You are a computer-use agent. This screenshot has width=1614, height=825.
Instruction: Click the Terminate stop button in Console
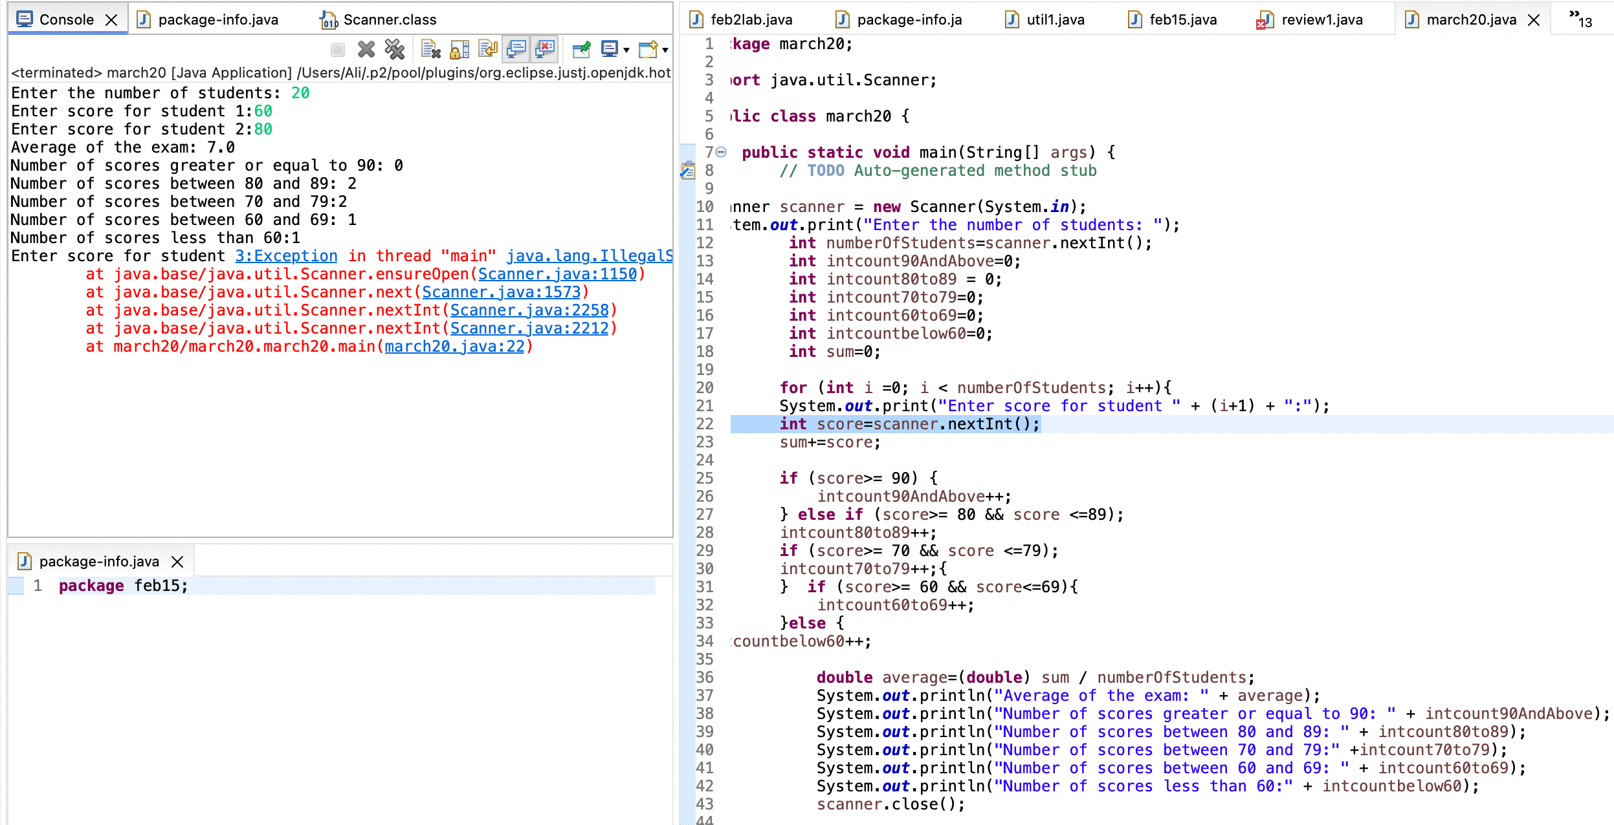(x=337, y=49)
